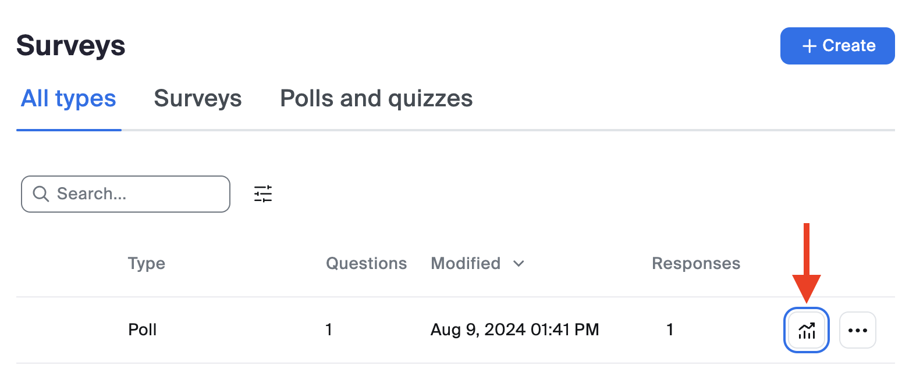Click the Surveys page heading
Screen dimensions: 909x380
pyautogui.click(x=71, y=46)
